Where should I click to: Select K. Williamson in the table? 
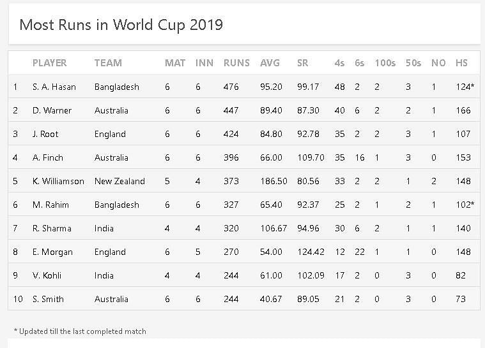pyautogui.click(x=58, y=181)
